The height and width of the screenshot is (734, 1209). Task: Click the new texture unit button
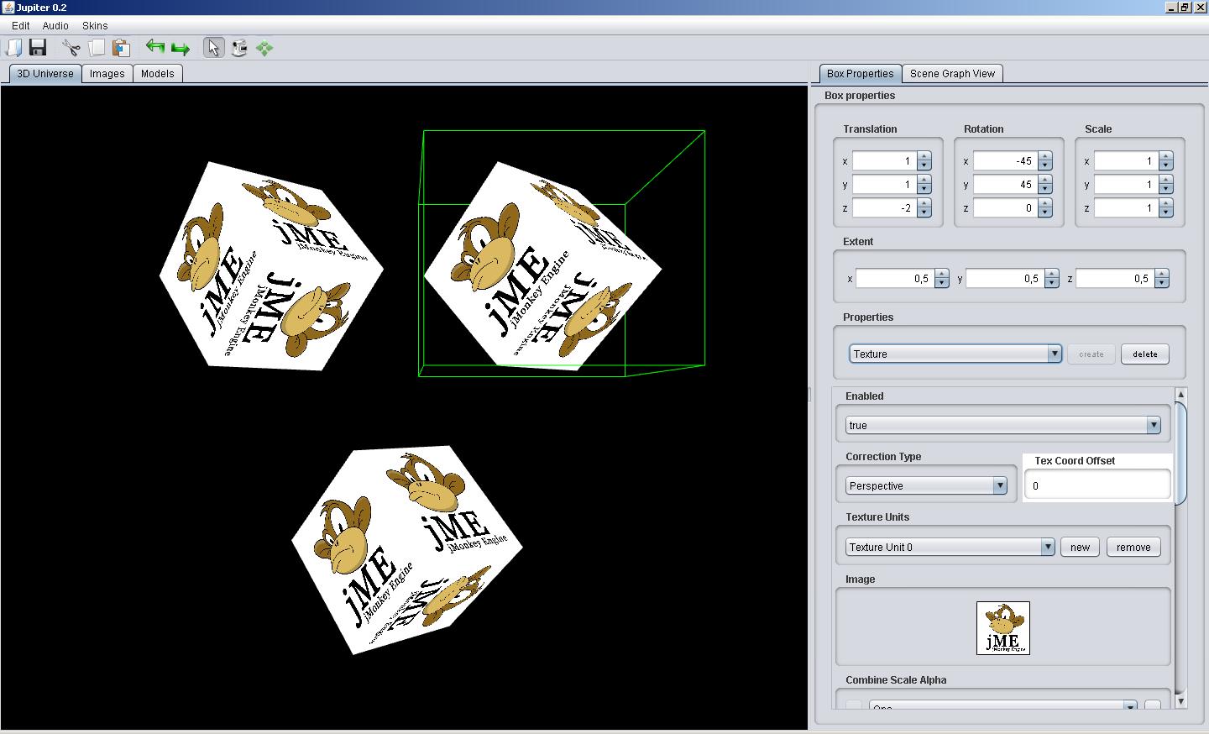pos(1080,547)
